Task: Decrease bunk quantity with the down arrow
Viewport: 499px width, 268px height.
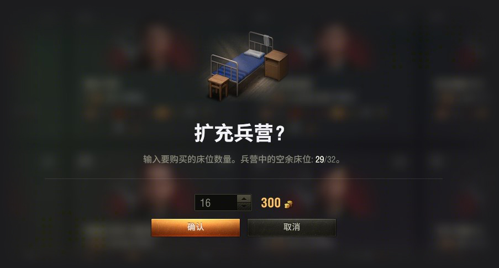Action: (244, 206)
